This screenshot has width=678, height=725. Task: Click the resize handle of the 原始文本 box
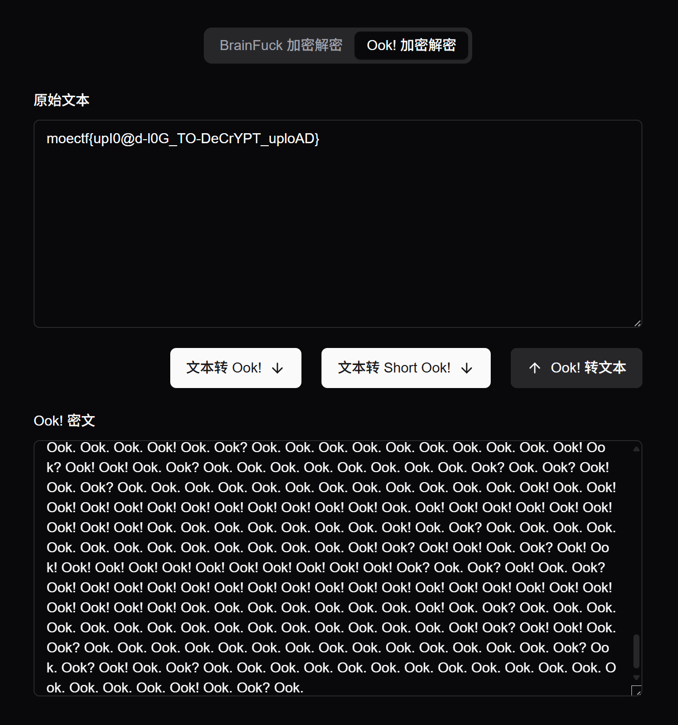[637, 323]
